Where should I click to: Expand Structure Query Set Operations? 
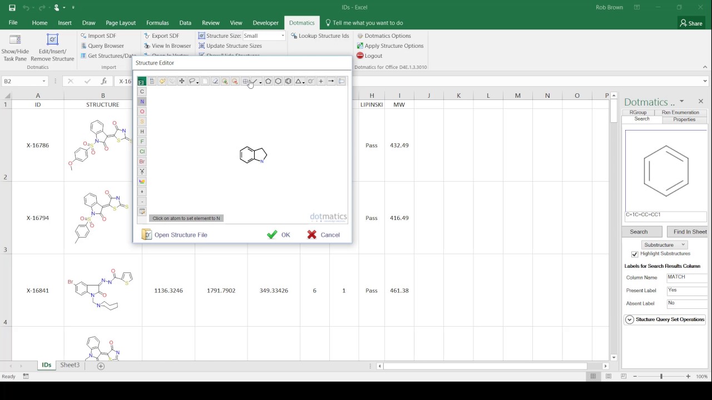tap(630, 319)
